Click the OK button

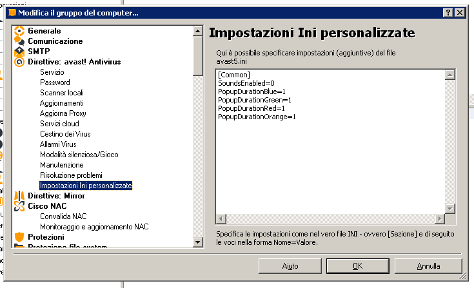(x=358, y=266)
